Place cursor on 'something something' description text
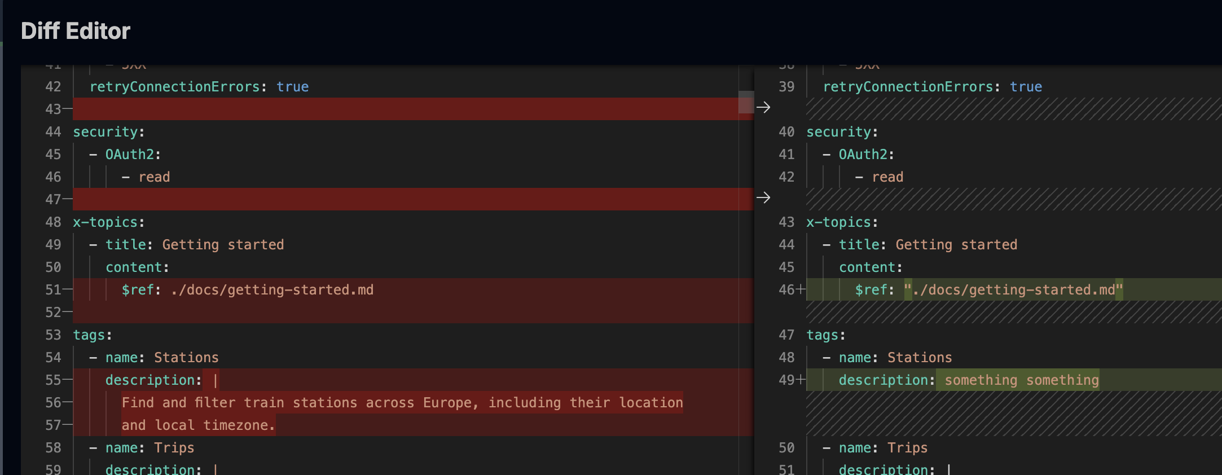 click(1021, 380)
